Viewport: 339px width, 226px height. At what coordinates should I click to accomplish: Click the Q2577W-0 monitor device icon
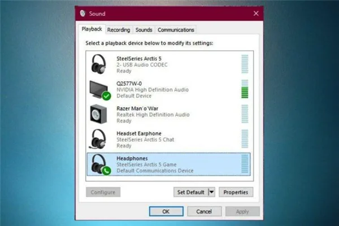pyautogui.click(x=100, y=90)
